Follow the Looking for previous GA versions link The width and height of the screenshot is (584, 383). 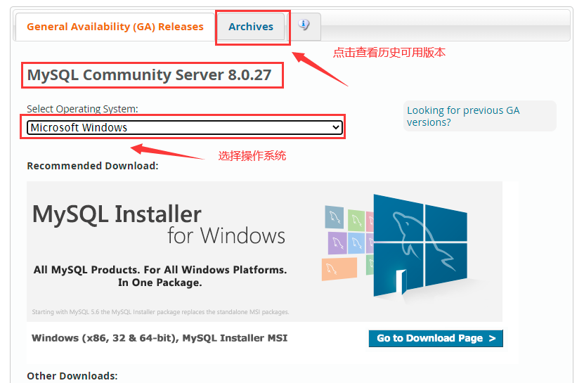(x=463, y=116)
